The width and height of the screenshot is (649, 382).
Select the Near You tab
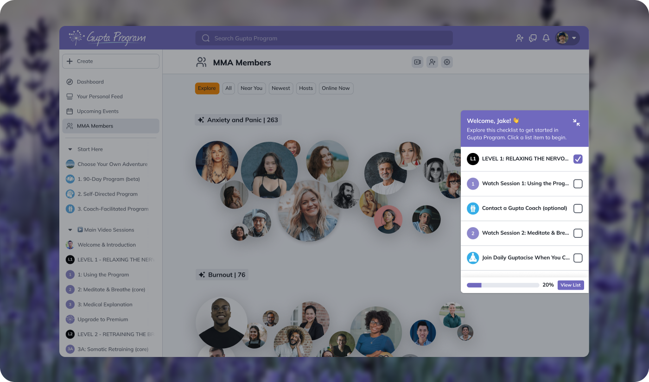point(252,89)
